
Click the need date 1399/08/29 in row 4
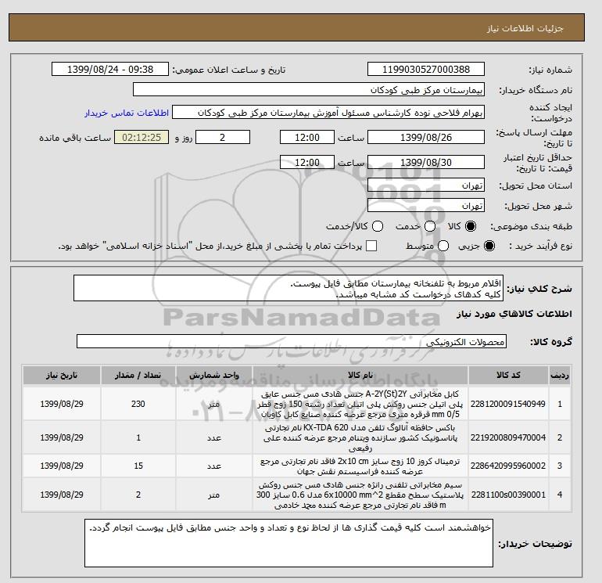point(62,495)
